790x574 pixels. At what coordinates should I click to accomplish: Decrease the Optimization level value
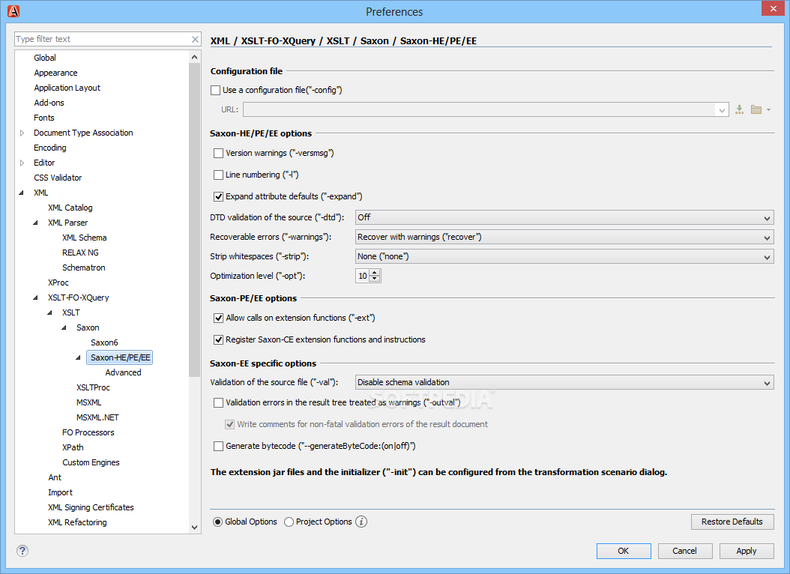375,279
